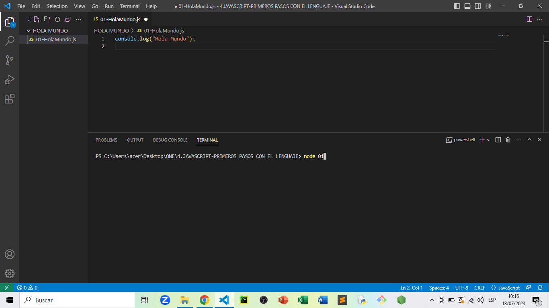Open the Extensions view
The width and height of the screenshot is (549, 308).
click(x=10, y=99)
